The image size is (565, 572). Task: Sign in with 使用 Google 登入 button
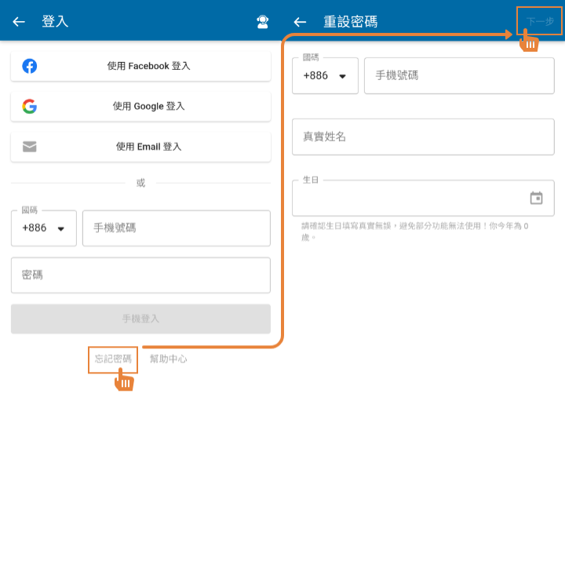tap(140, 106)
